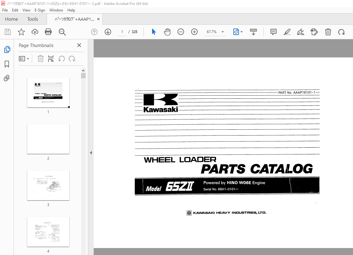Go to next page arrow

point(108,32)
